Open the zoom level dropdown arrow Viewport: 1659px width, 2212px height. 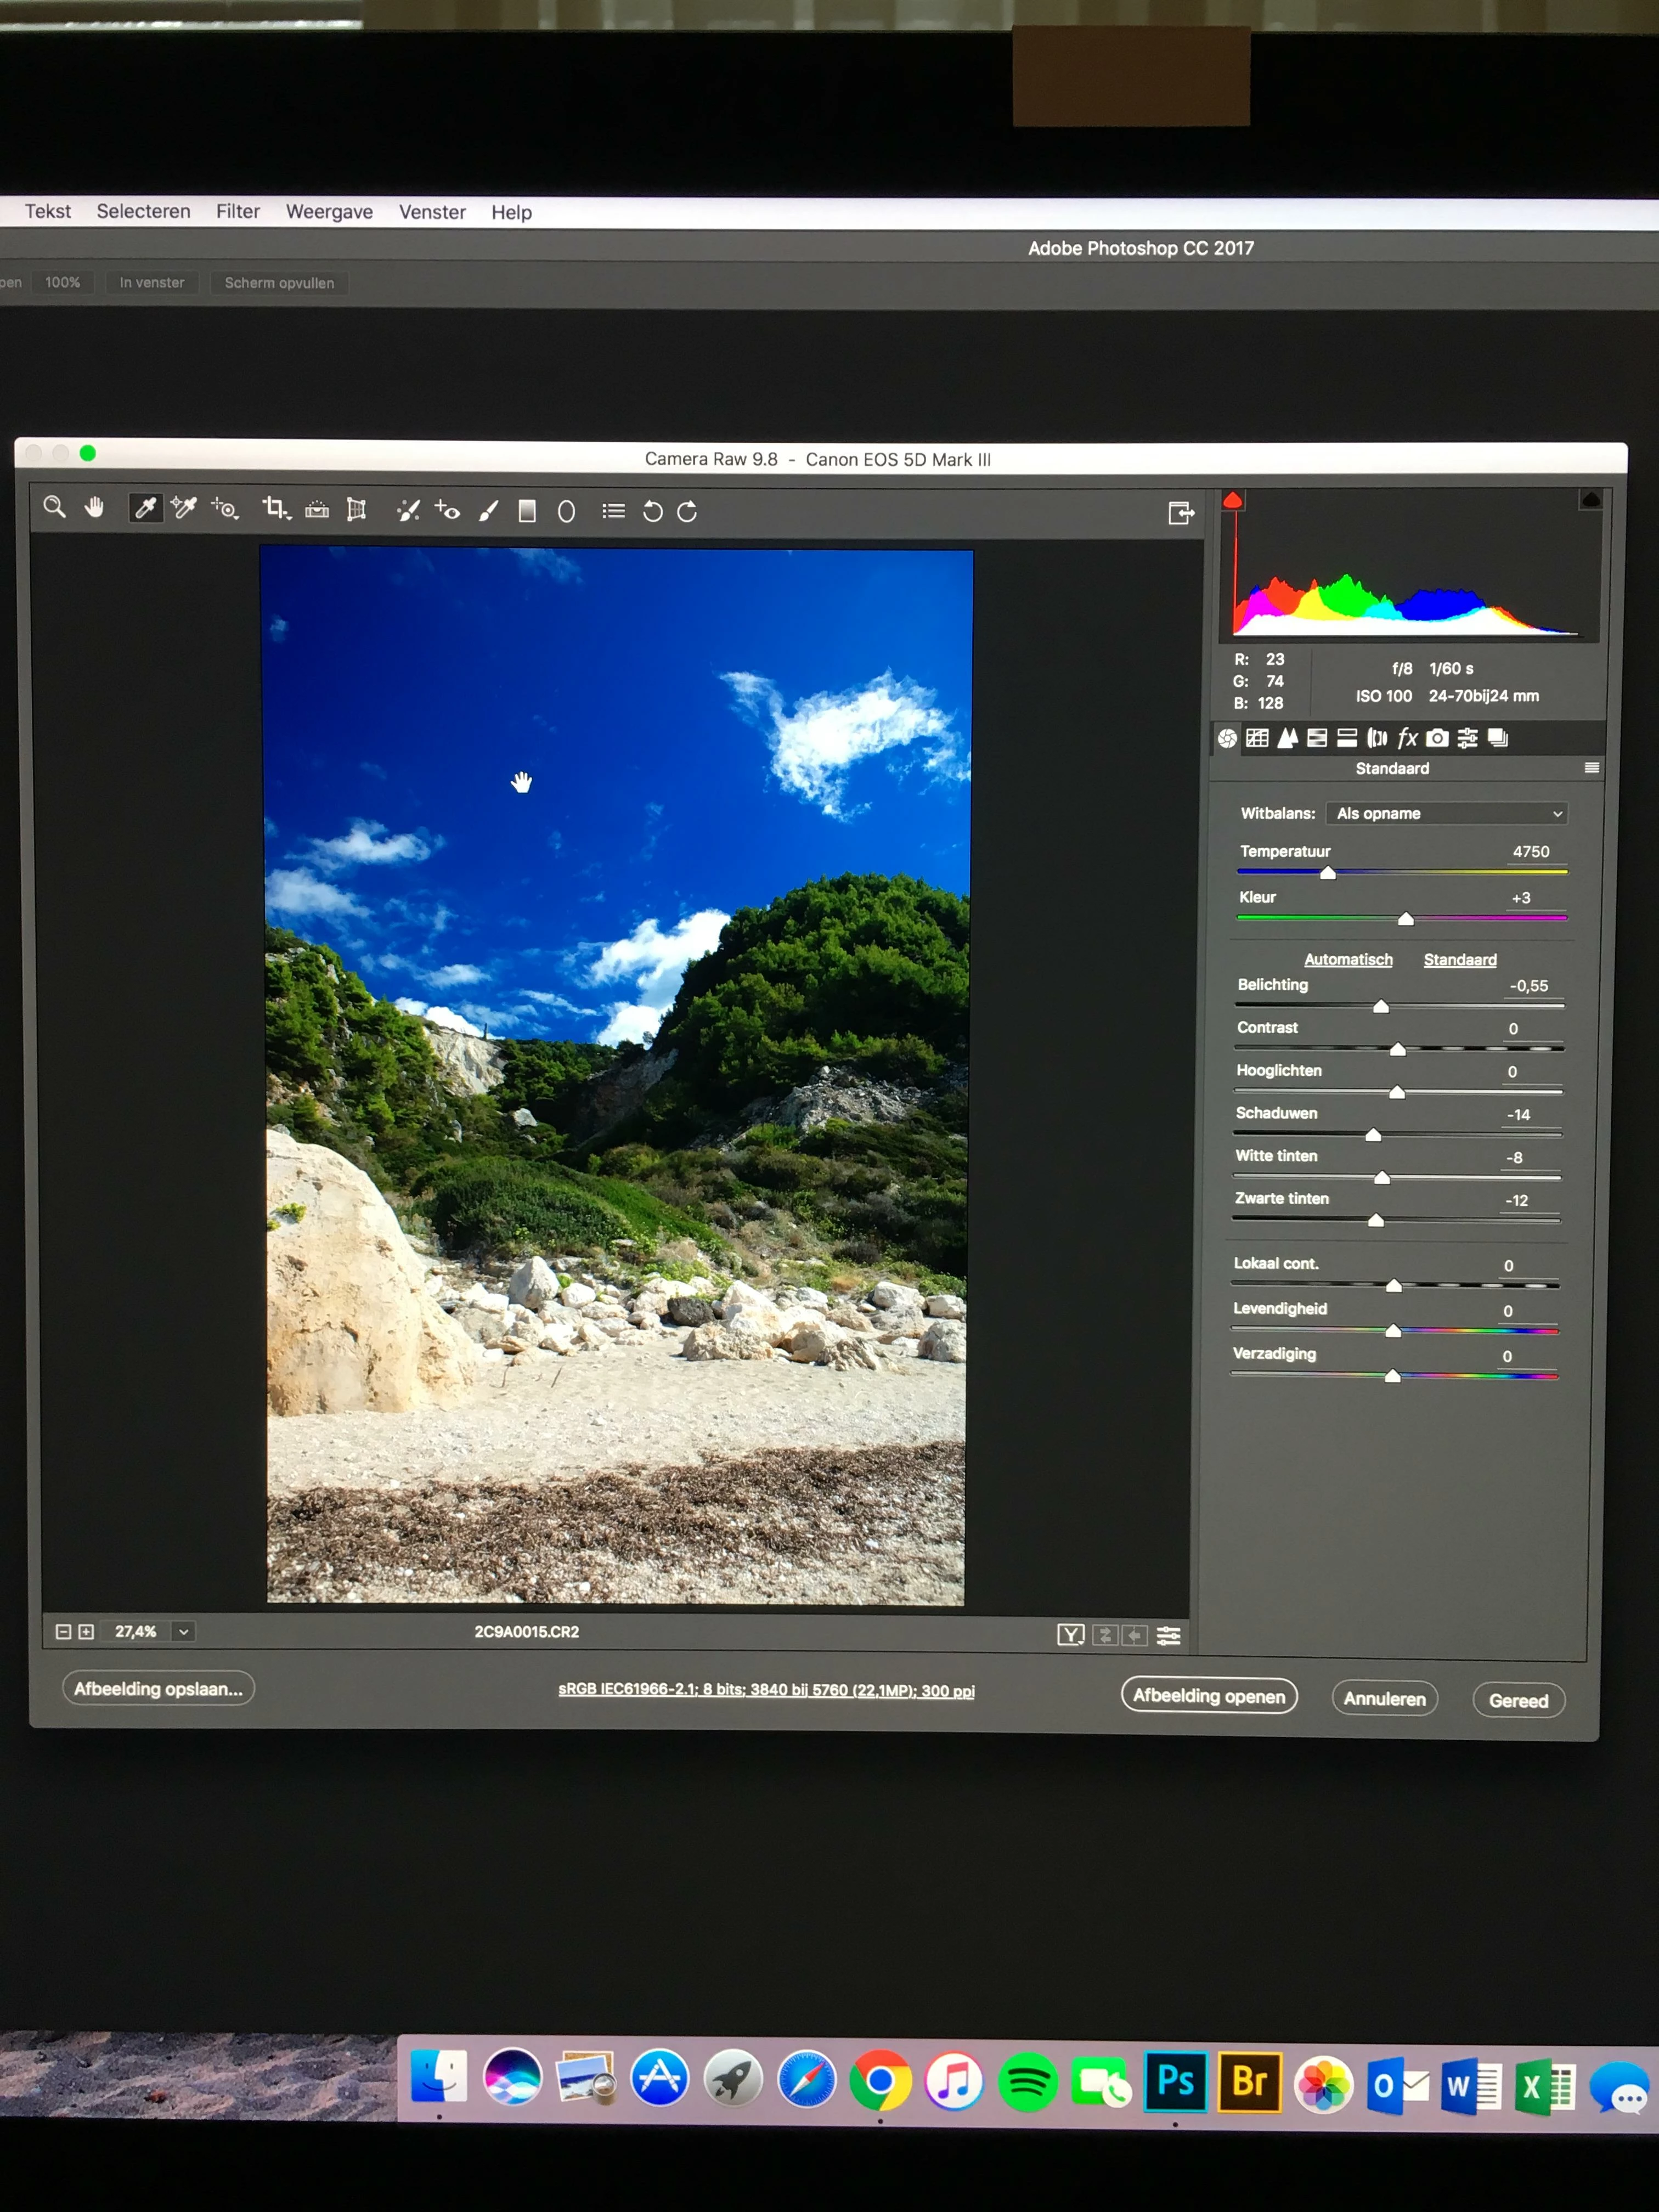pyautogui.click(x=184, y=1631)
